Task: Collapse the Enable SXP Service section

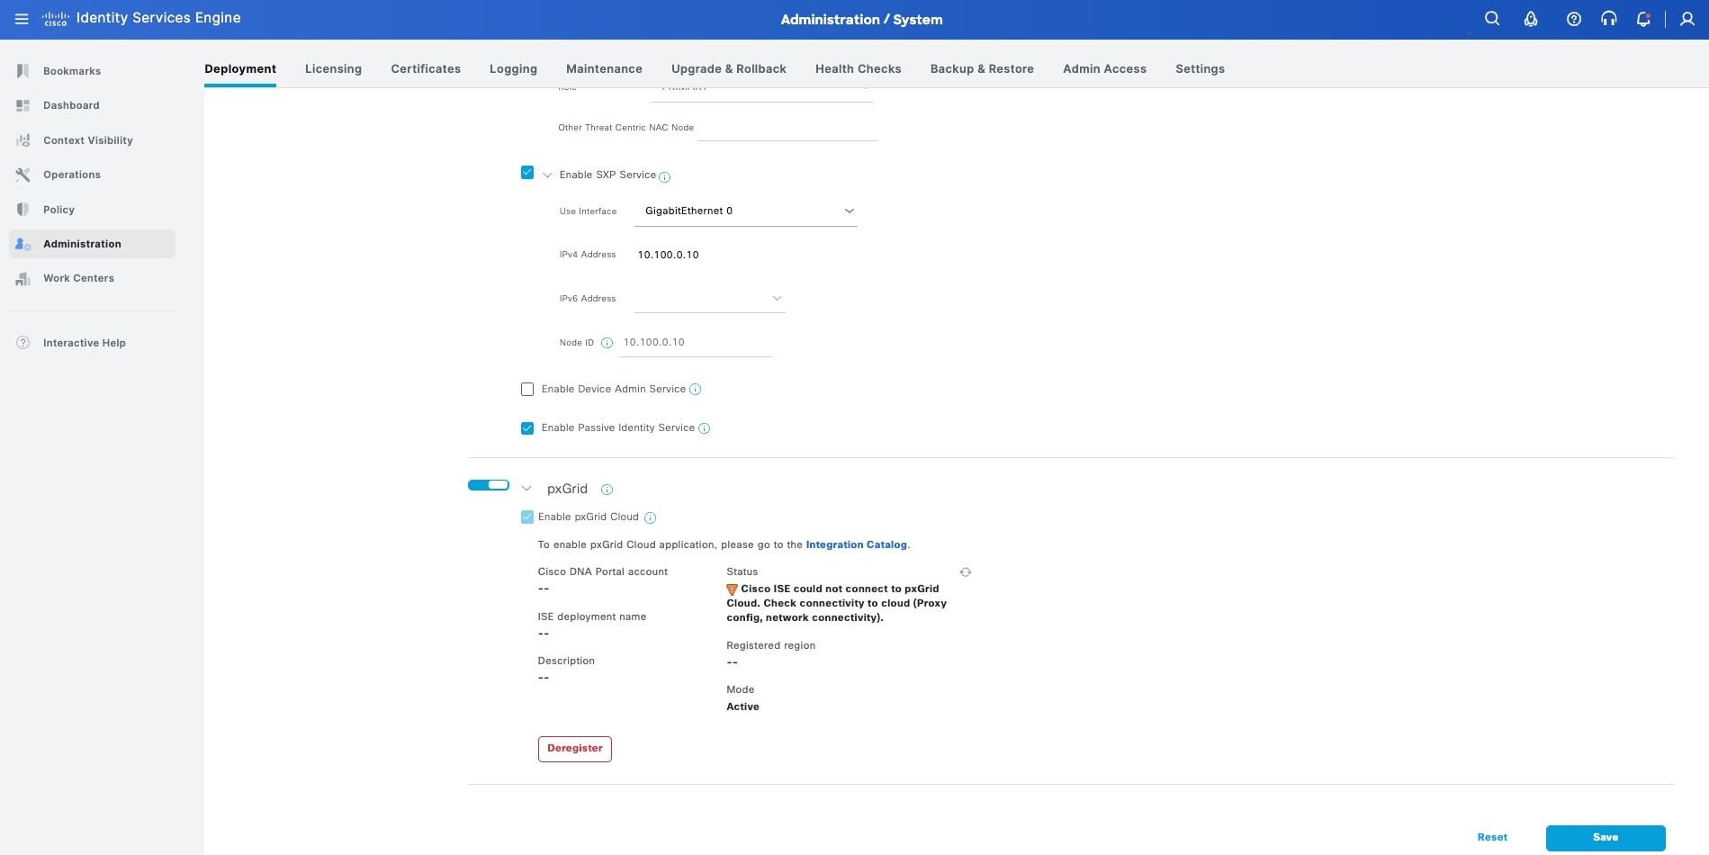Action: (547, 175)
